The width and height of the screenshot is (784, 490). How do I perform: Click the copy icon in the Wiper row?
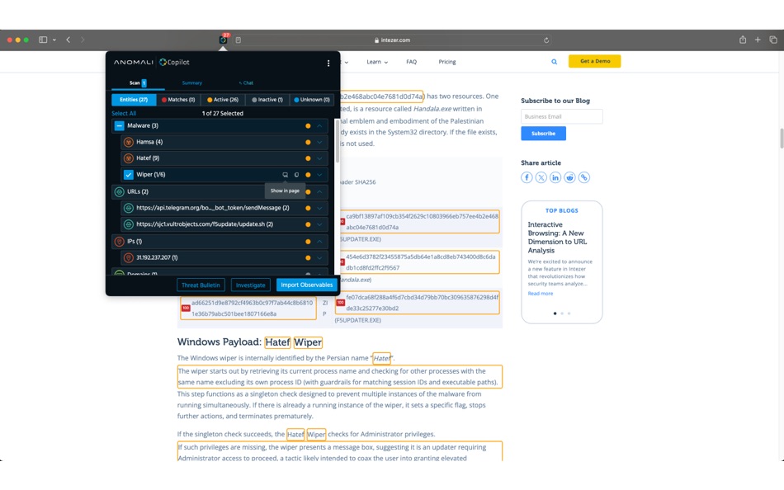pyautogui.click(x=296, y=175)
